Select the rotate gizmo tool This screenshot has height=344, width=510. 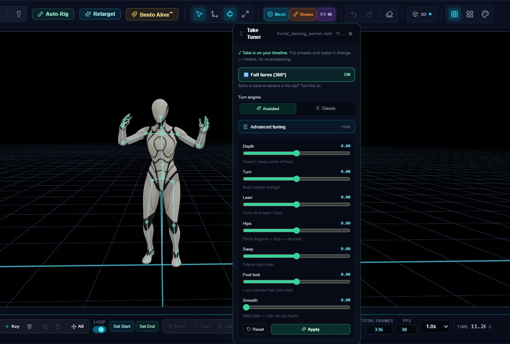tap(230, 14)
